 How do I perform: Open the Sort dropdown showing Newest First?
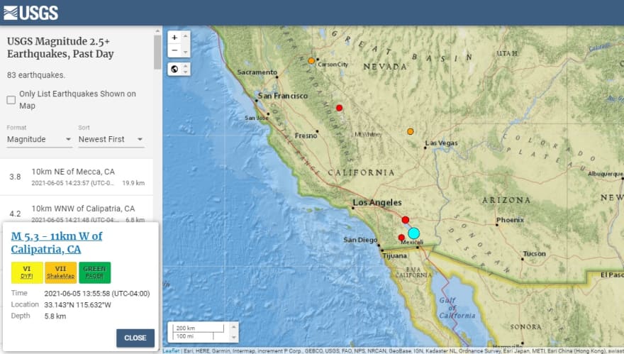coord(111,140)
